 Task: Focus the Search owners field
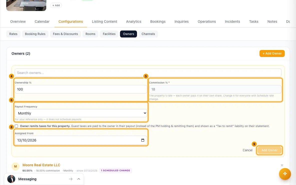[x=148, y=73]
